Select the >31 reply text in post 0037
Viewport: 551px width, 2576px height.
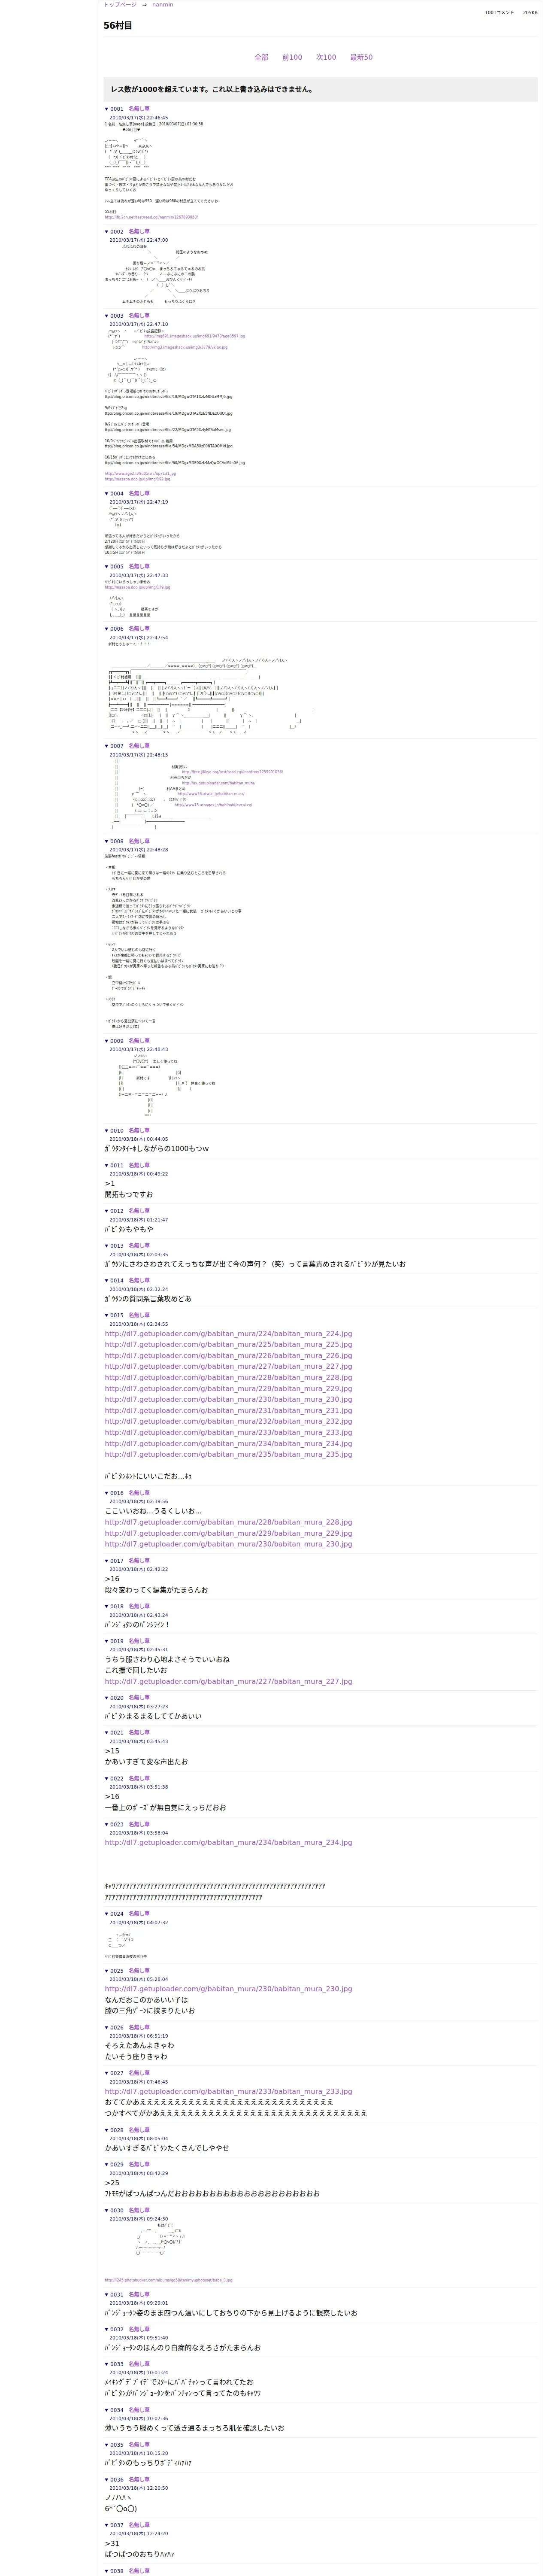tap(112, 2543)
